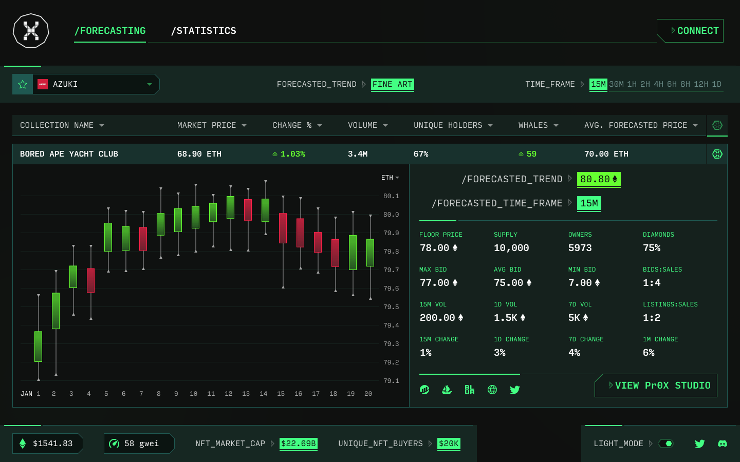This screenshot has height=462, width=740.
Task: Visit the collection website via globe icon
Action: coord(492,390)
